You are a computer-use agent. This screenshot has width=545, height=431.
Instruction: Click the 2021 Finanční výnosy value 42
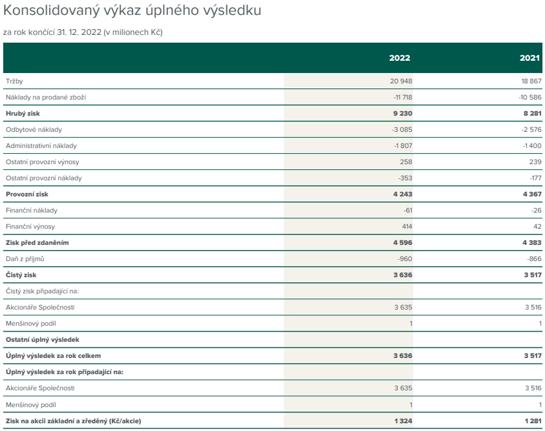point(537,226)
